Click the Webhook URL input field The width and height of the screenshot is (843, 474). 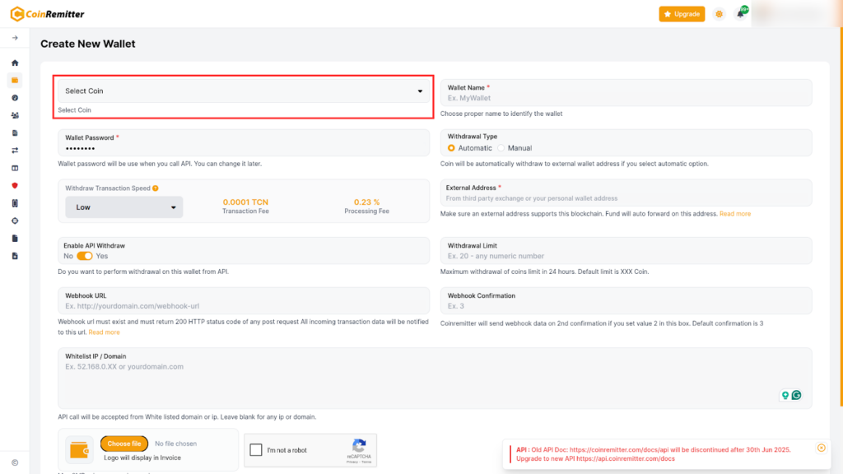(x=244, y=306)
